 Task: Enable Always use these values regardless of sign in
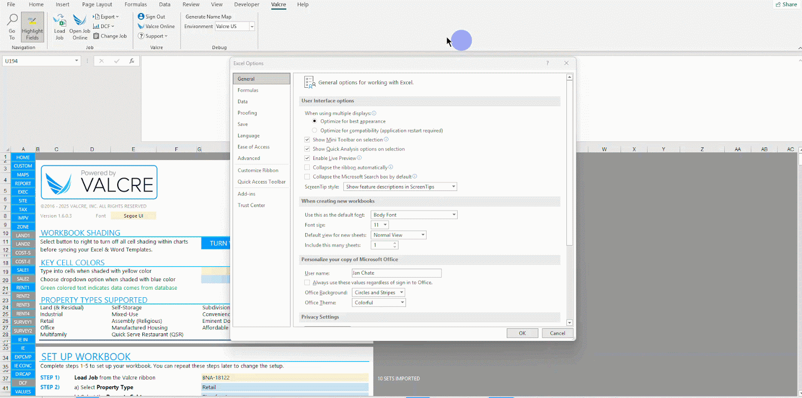pos(307,283)
